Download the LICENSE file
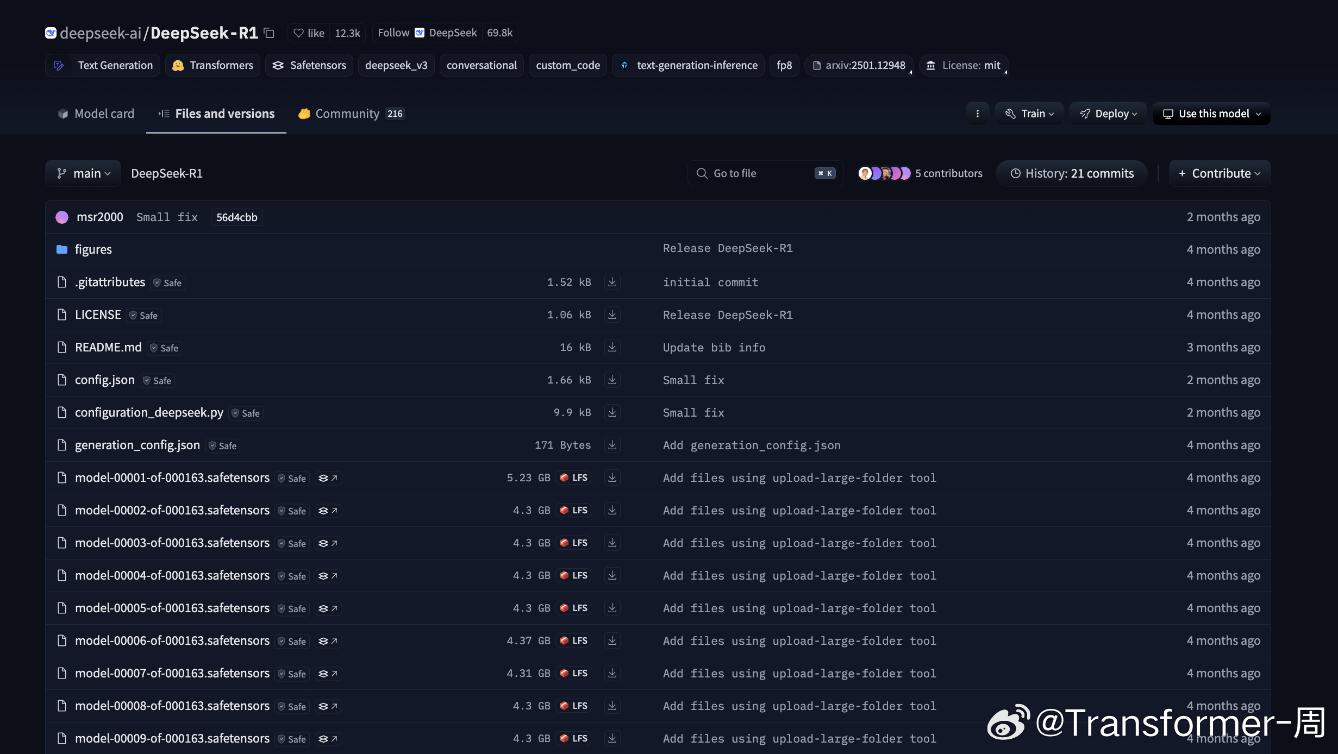The width and height of the screenshot is (1338, 754). [x=612, y=315]
